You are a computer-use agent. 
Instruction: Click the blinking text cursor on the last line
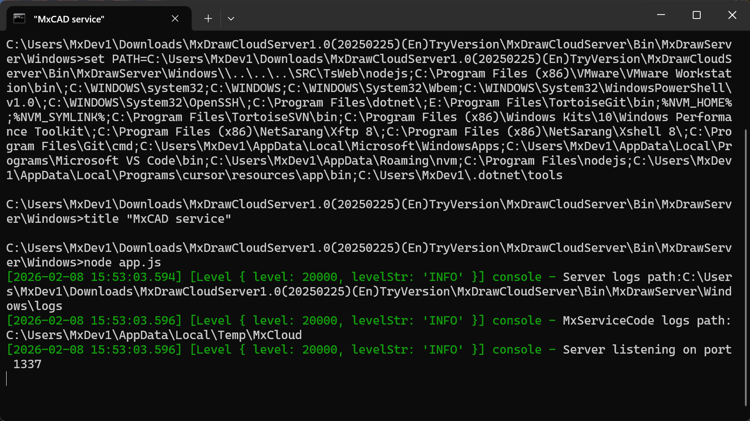pos(7,379)
